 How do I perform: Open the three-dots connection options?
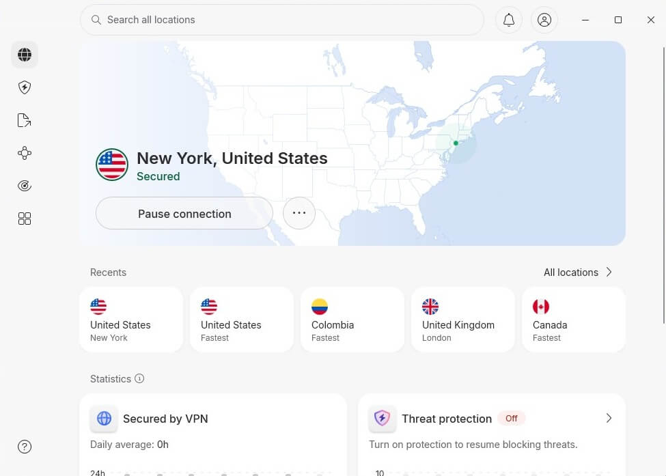pos(299,213)
